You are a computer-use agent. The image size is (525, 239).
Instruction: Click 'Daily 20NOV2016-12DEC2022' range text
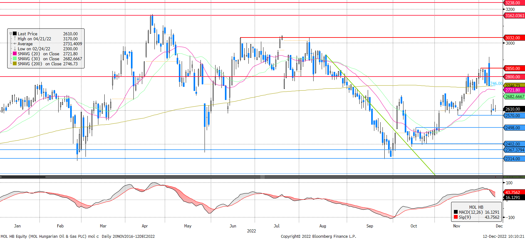[128, 237]
